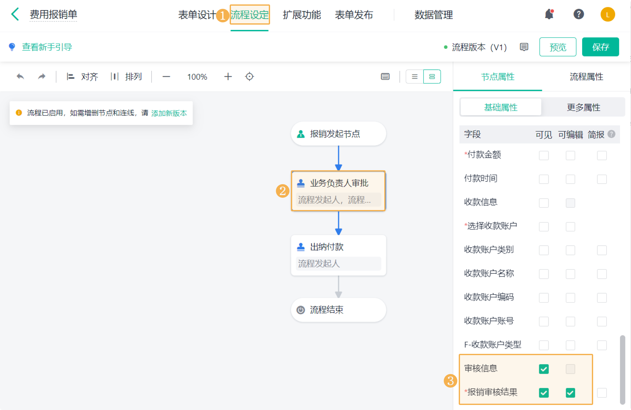Click the 添加新版本 link
The height and width of the screenshot is (410, 631).
tap(169, 113)
